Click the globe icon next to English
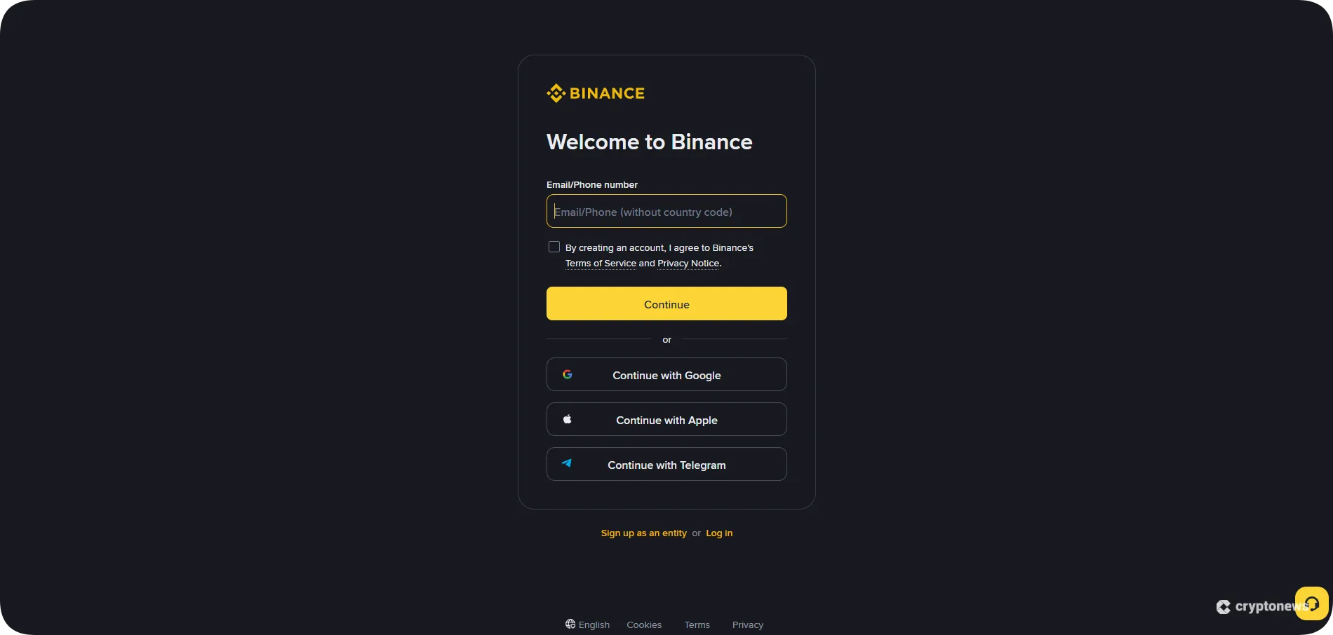This screenshot has height=635, width=1333. [568, 624]
